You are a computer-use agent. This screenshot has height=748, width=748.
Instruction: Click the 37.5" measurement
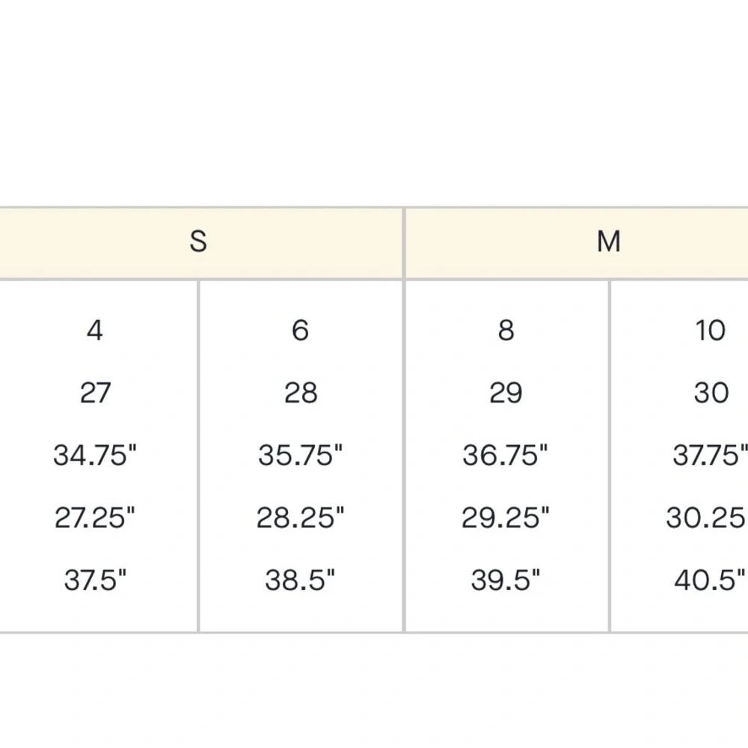(96, 580)
